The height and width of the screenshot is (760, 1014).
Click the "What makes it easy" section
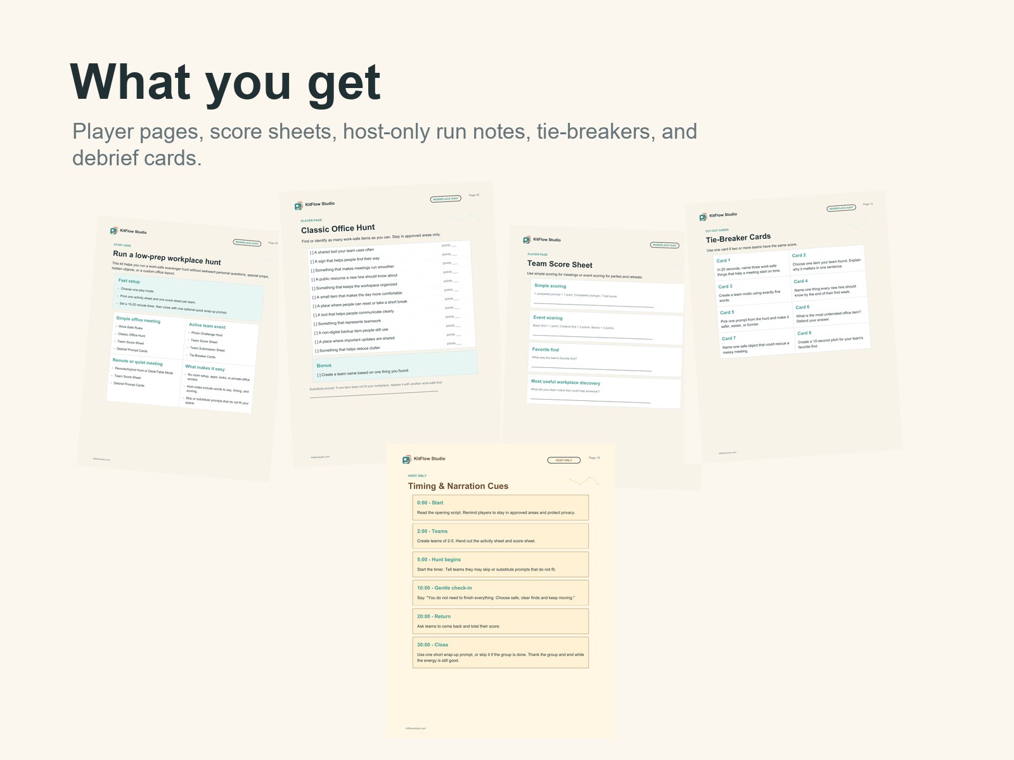tap(218, 386)
